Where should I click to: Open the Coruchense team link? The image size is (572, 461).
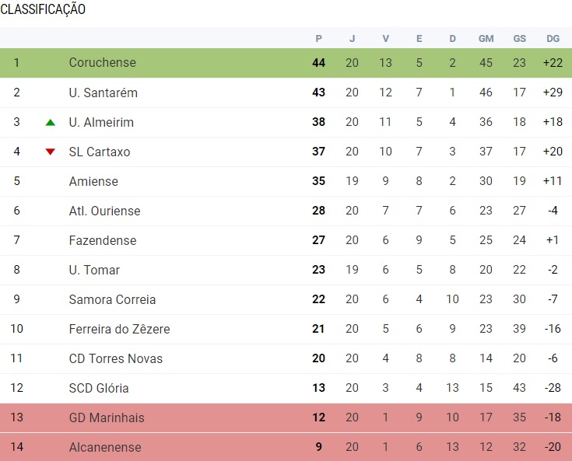(103, 63)
